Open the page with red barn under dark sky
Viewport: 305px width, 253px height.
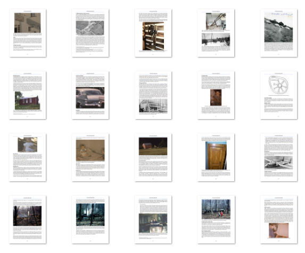[x=153, y=157]
